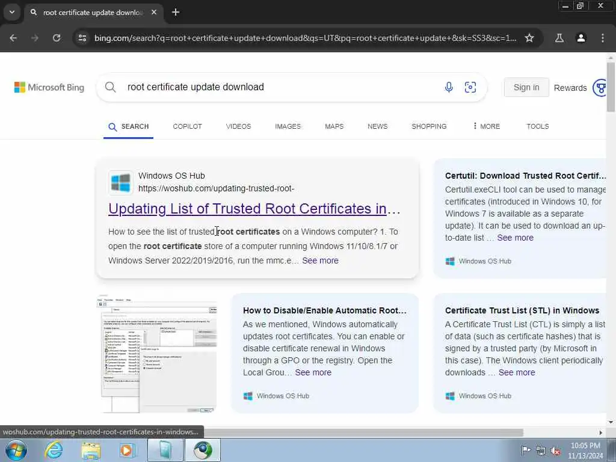Click the Windows OS Hub favicon in first result

[x=120, y=183]
